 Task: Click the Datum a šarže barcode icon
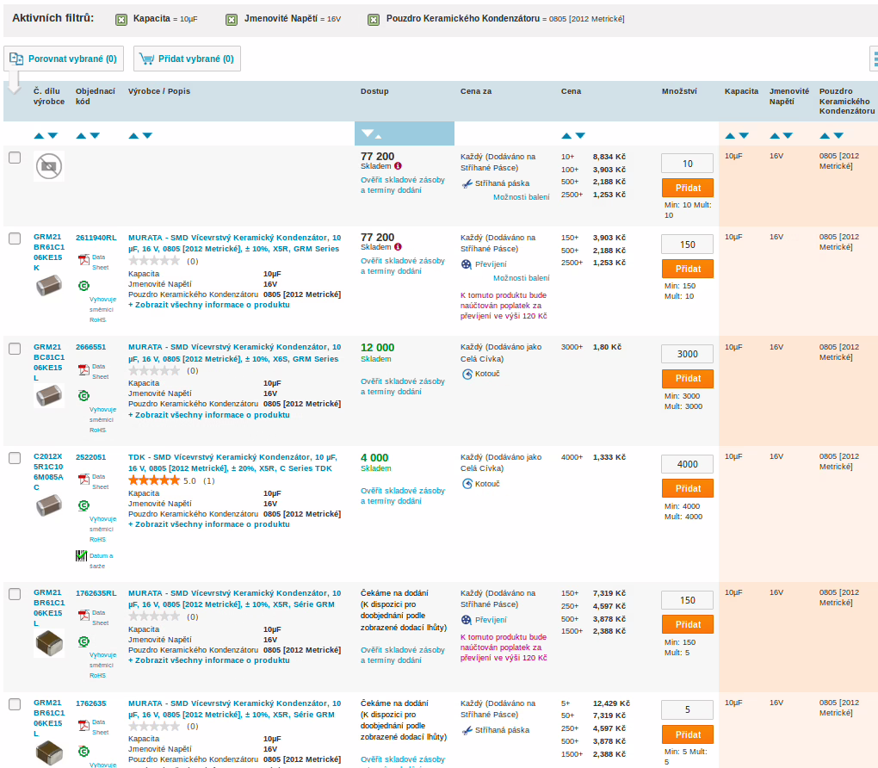pyautogui.click(x=82, y=556)
